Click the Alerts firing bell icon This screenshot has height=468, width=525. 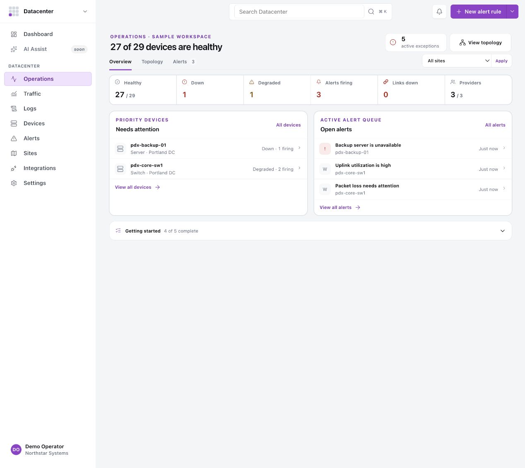(319, 82)
